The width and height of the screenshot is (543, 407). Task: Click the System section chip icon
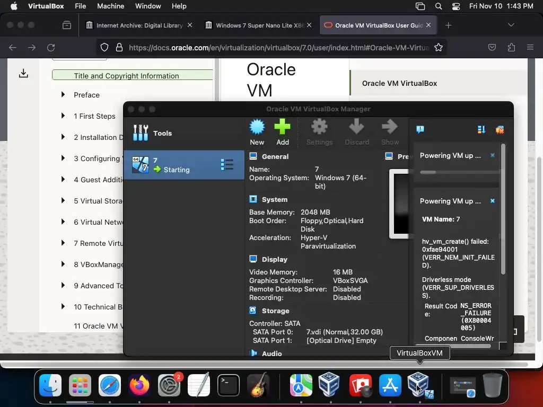pos(253,199)
